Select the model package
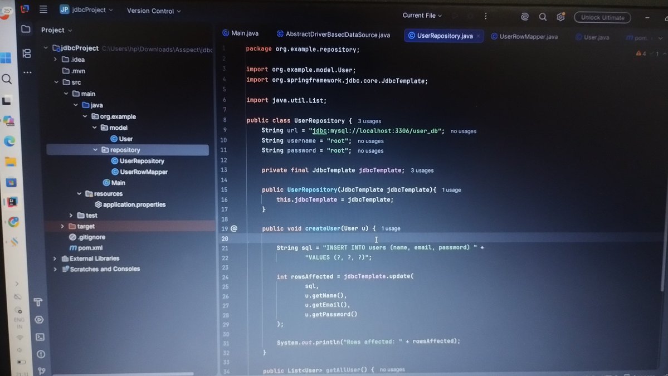 click(114, 128)
